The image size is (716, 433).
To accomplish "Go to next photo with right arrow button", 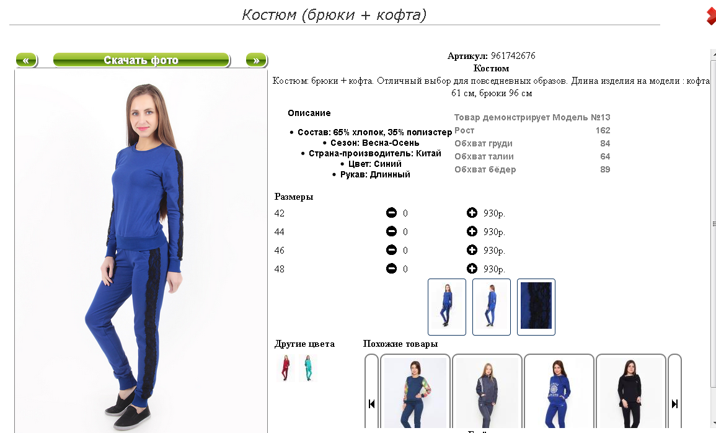I will click(256, 60).
